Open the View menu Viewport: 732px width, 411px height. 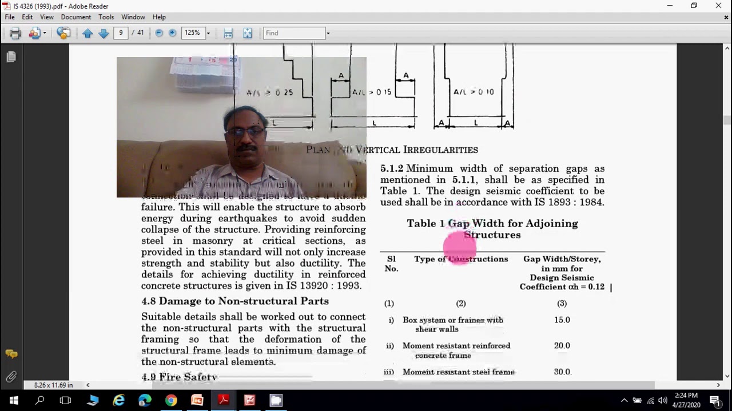[47, 17]
